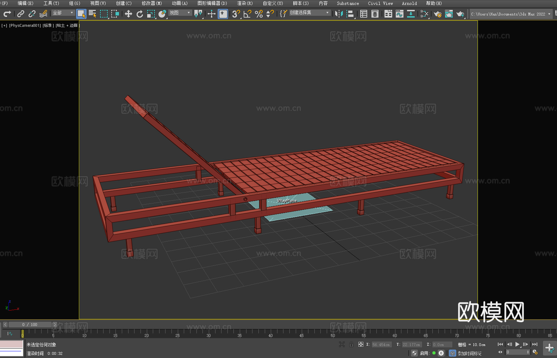Toggle the Ribbon display icon
This screenshot has width=557, height=358.
pos(388,14)
